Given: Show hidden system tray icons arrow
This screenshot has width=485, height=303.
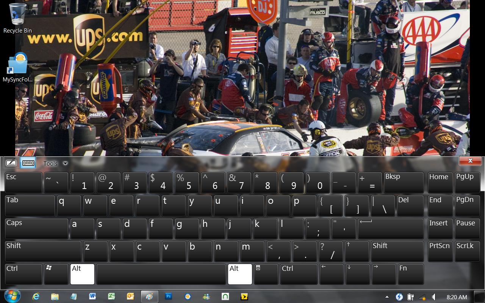Looking at the screenshot, I should [387, 297].
